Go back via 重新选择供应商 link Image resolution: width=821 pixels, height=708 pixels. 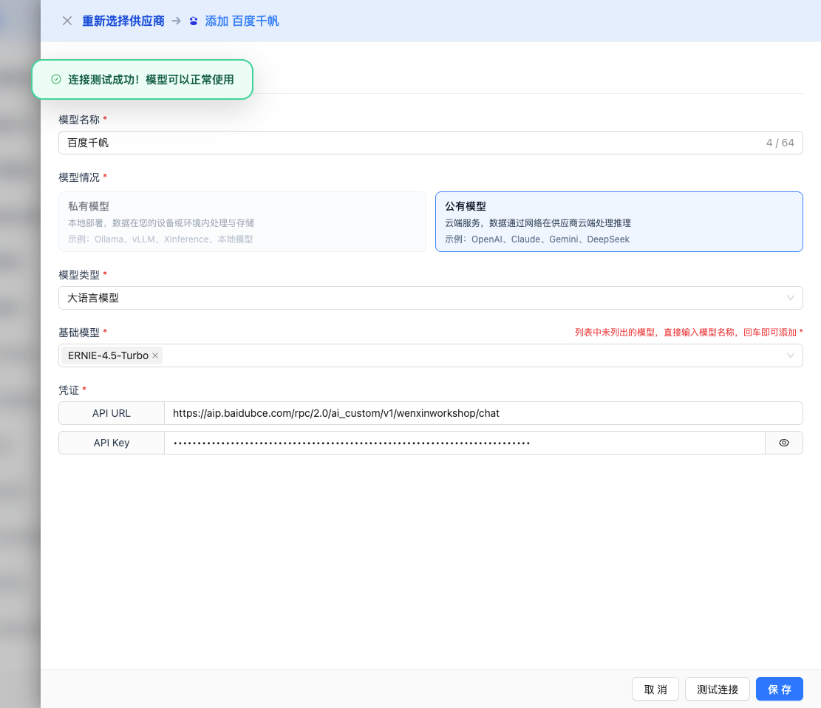tap(123, 21)
